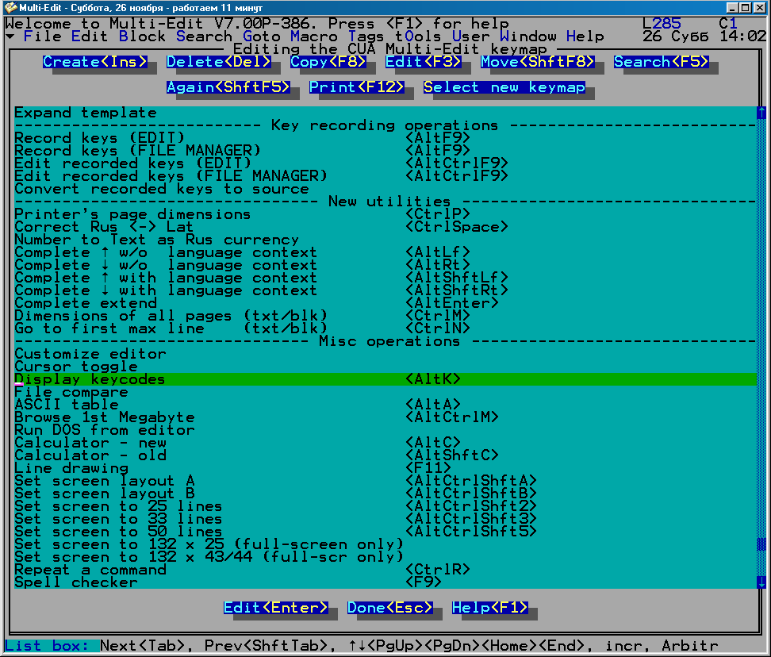
Task: Select the ASCII table row
Action: 385,405
